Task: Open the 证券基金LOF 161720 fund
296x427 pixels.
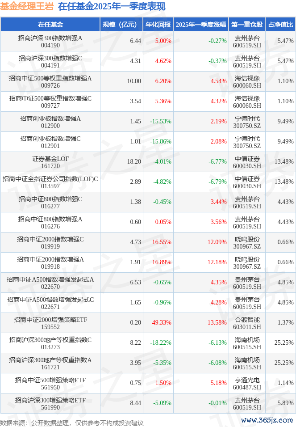Action: (x=50, y=162)
